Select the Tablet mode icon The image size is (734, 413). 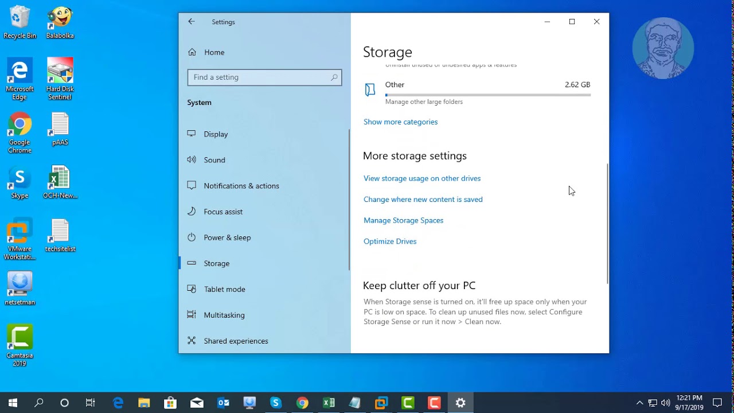192,289
